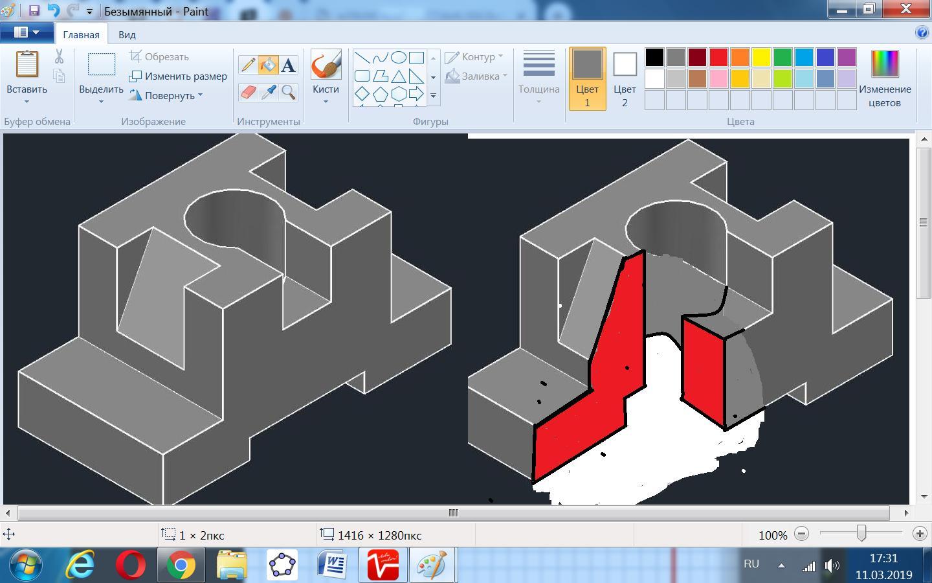Open the Кисти brushes dropdown
The image size is (932, 583).
326,101
